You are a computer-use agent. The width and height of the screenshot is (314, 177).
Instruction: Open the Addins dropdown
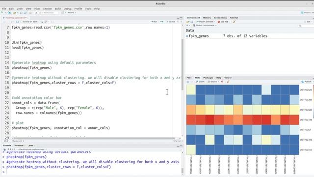(x=72, y=13)
